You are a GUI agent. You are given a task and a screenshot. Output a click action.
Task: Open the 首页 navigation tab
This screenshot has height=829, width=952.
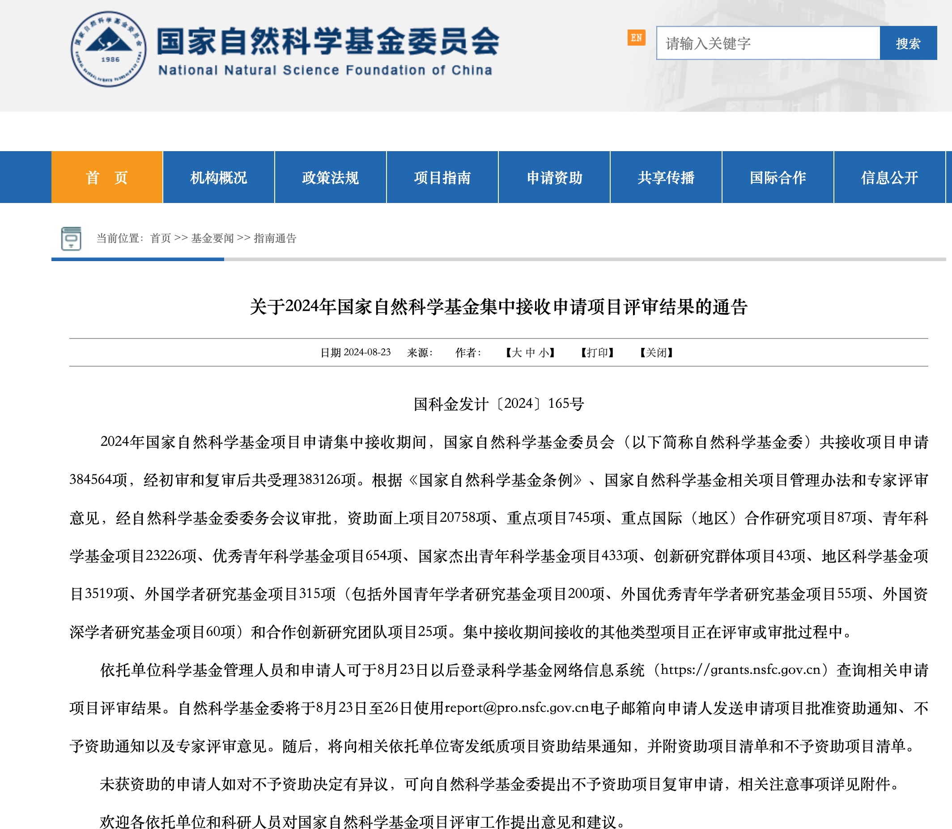(107, 177)
